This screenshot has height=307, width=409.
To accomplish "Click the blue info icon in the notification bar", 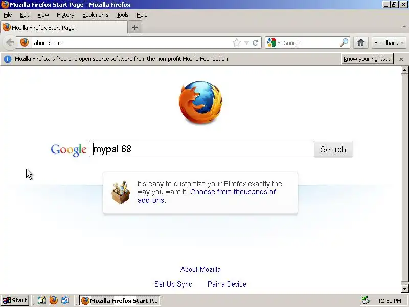I will (x=8, y=59).
